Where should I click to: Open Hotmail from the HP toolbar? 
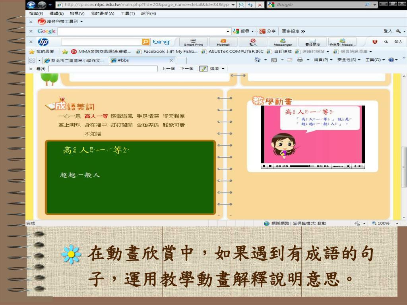(223, 42)
